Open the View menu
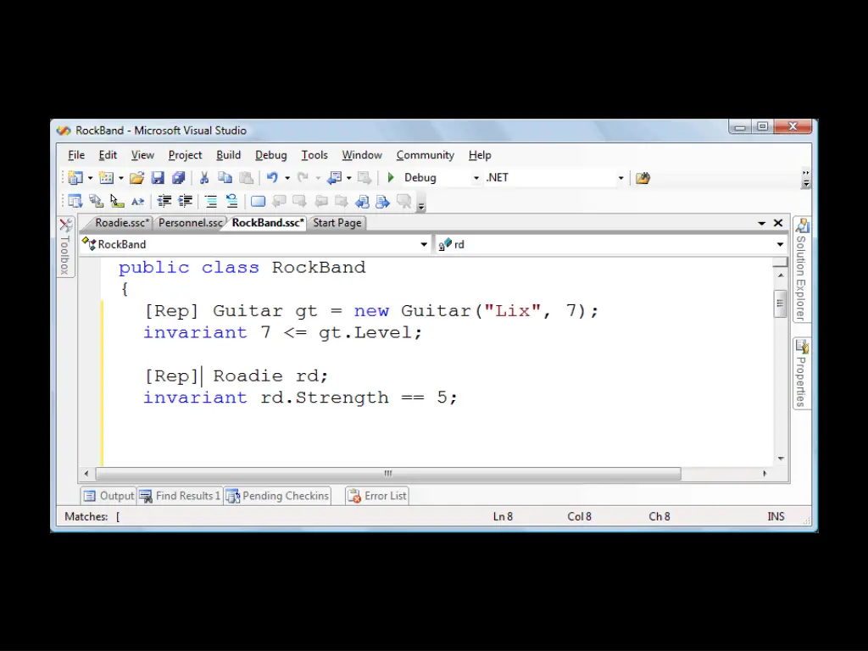The image size is (868, 651). (142, 155)
